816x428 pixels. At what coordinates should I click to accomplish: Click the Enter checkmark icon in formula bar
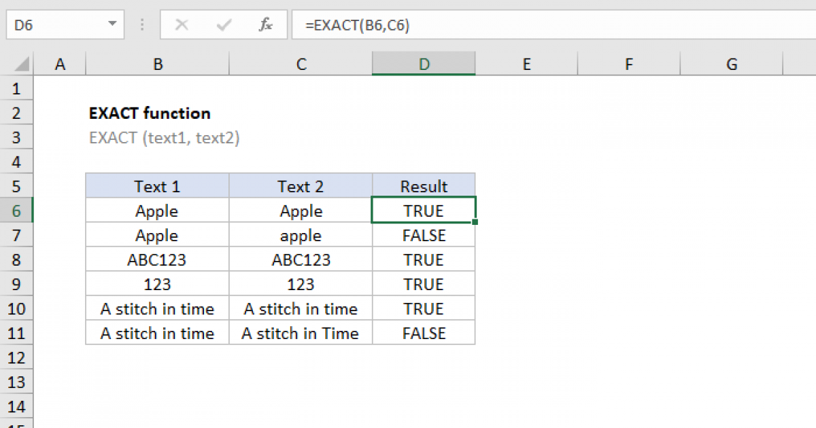coord(223,24)
